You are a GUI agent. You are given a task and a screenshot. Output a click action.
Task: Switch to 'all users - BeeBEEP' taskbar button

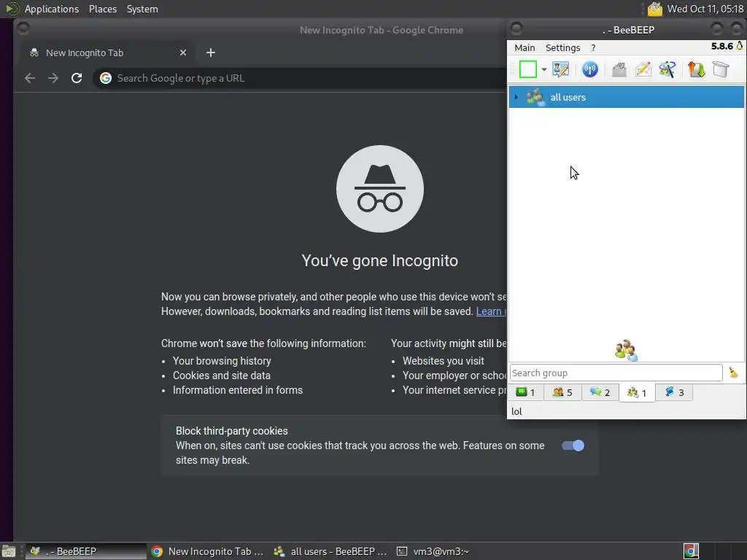pyautogui.click(x=330, y=551)
